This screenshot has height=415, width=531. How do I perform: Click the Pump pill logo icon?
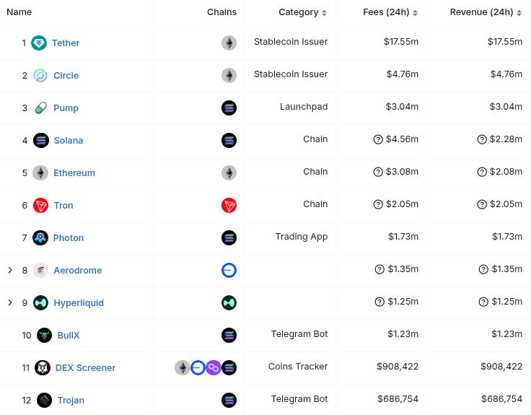[40, 108]
